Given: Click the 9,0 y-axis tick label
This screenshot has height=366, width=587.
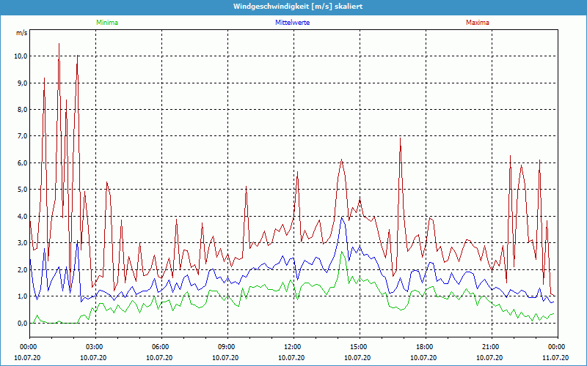Looking at the screenshot, I should point(22,83).
